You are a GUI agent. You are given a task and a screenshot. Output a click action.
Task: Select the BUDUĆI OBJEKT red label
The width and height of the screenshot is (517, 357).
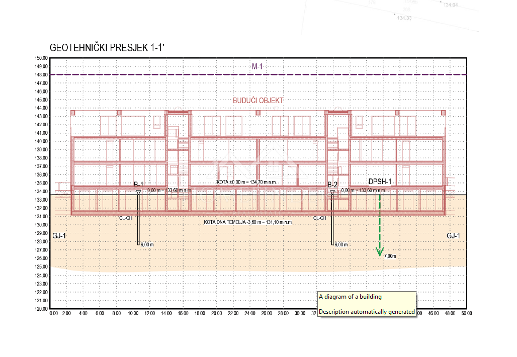[257, 101]
